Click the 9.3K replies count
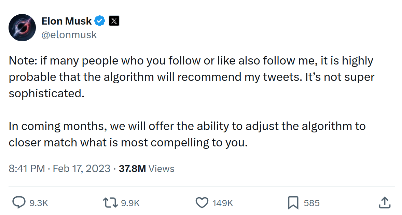 click(x=39, y=203)
